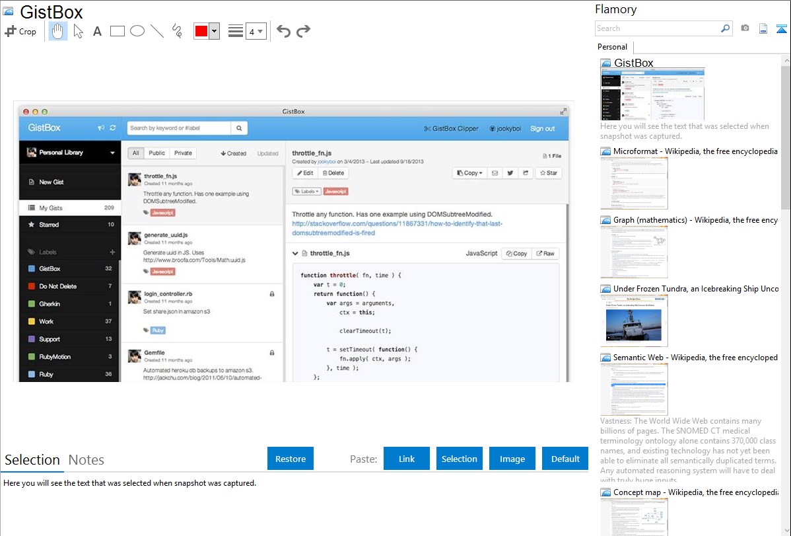Viewport: 791px width, 536px height.
Task: Click the megaphone icon in GistBox header
Action: pyautogui.click(x=101, y=128)
